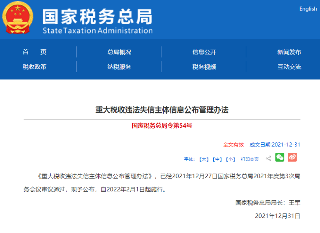Open the 税收政策 menu
Screen dimensions: 320x233
click(34, 67)
